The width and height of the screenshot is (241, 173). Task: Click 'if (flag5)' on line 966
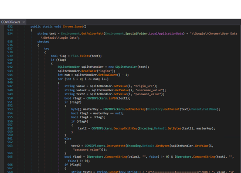(x=73, y=165)
